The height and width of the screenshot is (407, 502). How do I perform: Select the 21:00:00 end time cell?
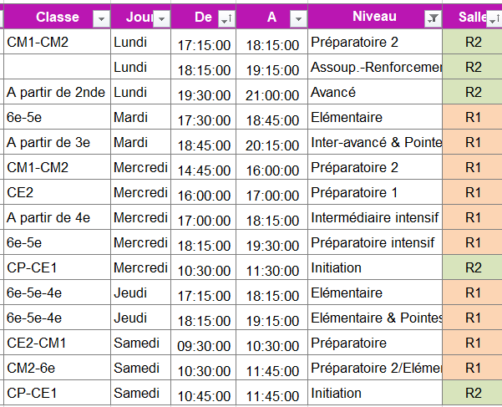pos(272,92)
